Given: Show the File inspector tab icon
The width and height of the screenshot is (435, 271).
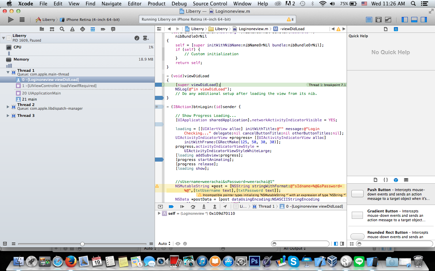Looking at the screenshot, I should click(x=386, y=29).
